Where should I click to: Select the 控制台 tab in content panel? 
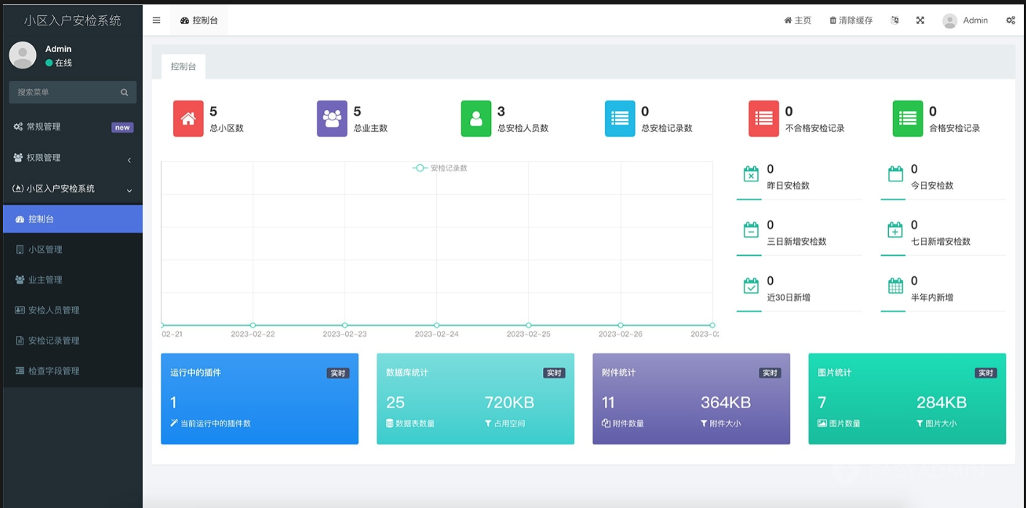(x=183, y=66)
